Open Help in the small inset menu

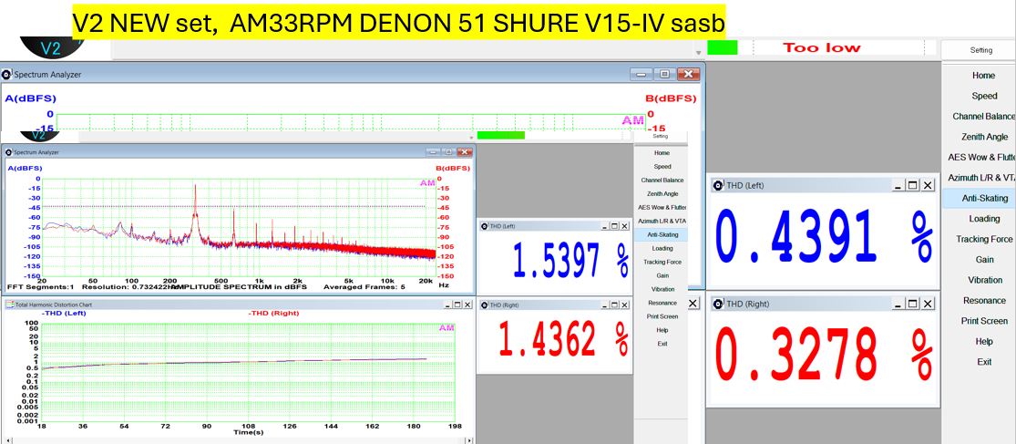(662, 330)
